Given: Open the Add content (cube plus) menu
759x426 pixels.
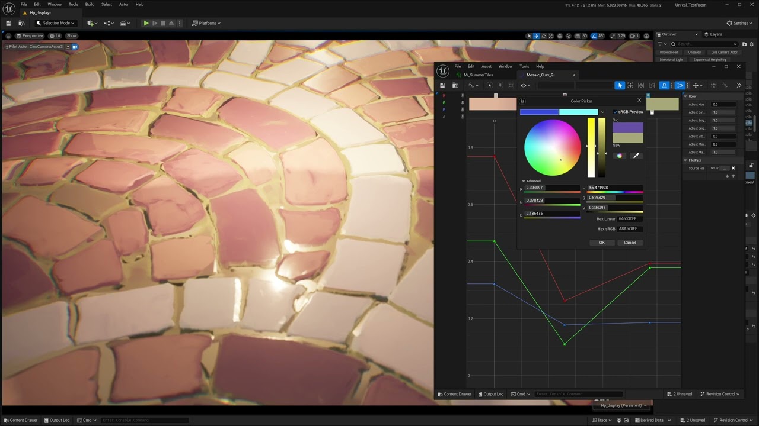Looking at the screenshot, I should [91, 23].
